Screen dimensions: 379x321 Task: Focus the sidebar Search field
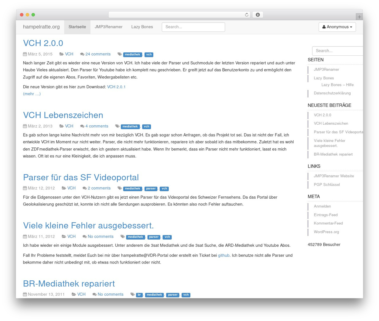point(338,51)
